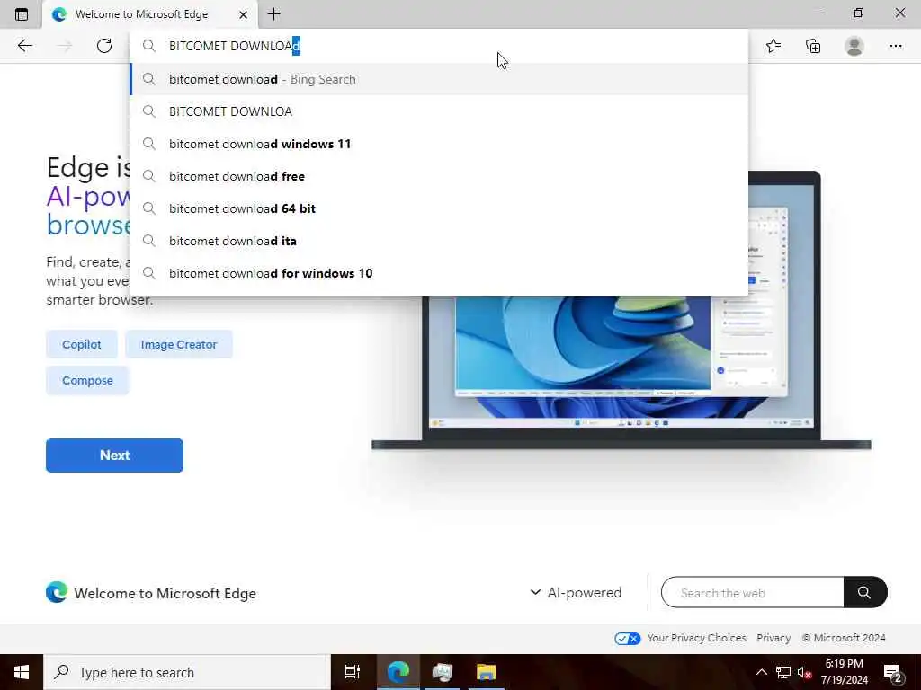921x690 pixels.
Task: Expand the AI-powered dropdown
Action: pos(576,593)
